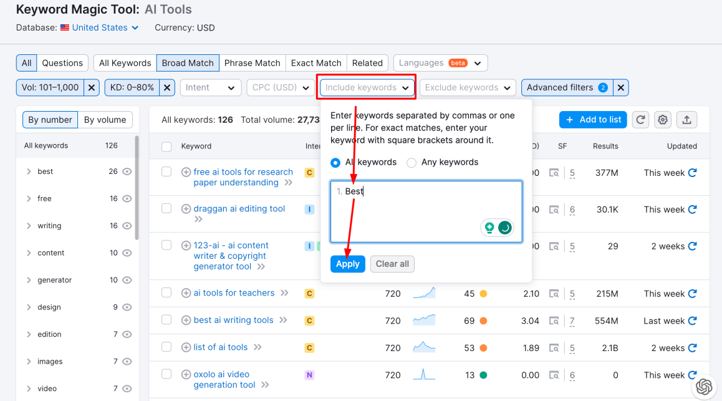Remove the KD: 0–80% filter
Screen dimensions: 722x401
point(167,88)
